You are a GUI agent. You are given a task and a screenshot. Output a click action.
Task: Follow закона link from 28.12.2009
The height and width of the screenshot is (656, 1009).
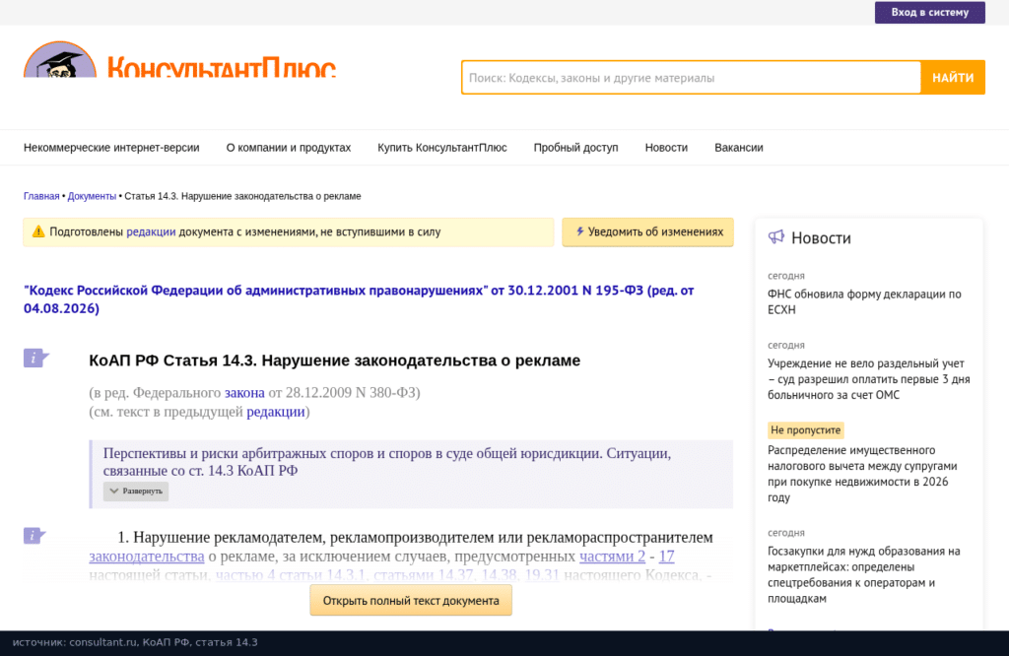coord(244,392)
